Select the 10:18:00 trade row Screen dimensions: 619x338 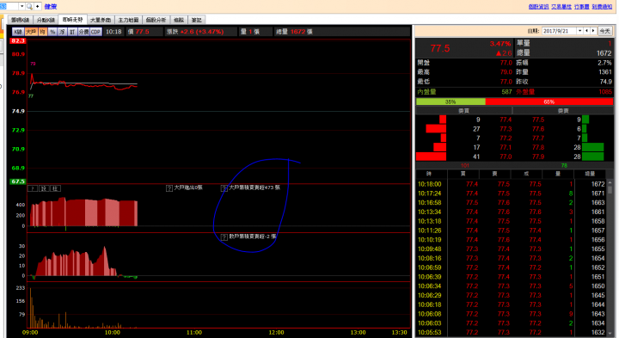[x=512, y=184]
